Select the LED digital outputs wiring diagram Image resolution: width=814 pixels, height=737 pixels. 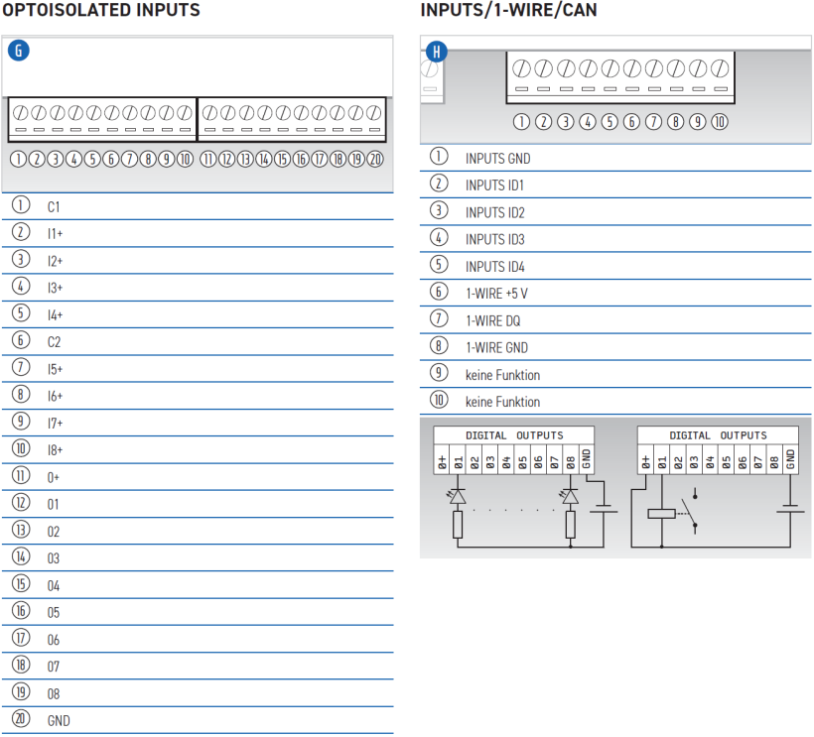(514, 486)
